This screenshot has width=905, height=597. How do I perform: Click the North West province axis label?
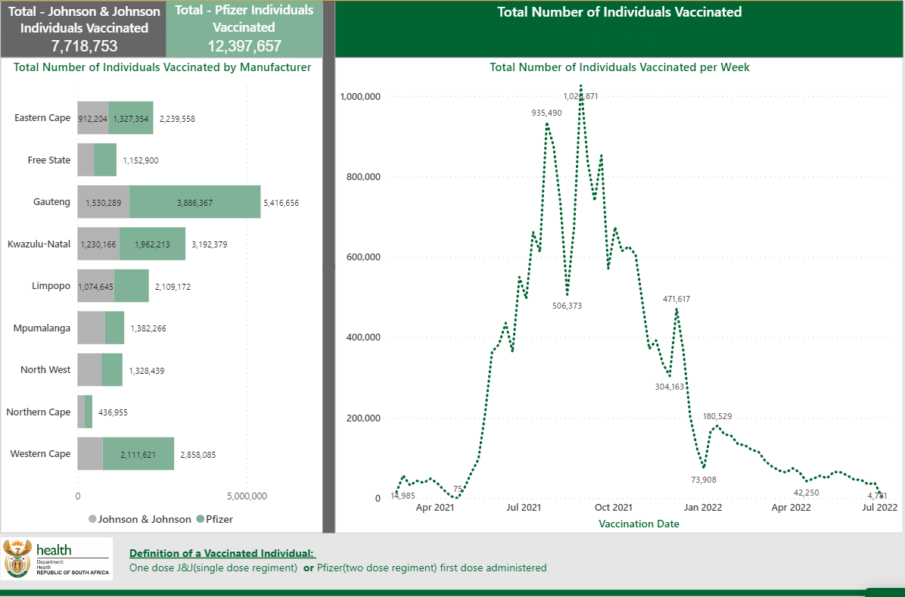[45, 369]
